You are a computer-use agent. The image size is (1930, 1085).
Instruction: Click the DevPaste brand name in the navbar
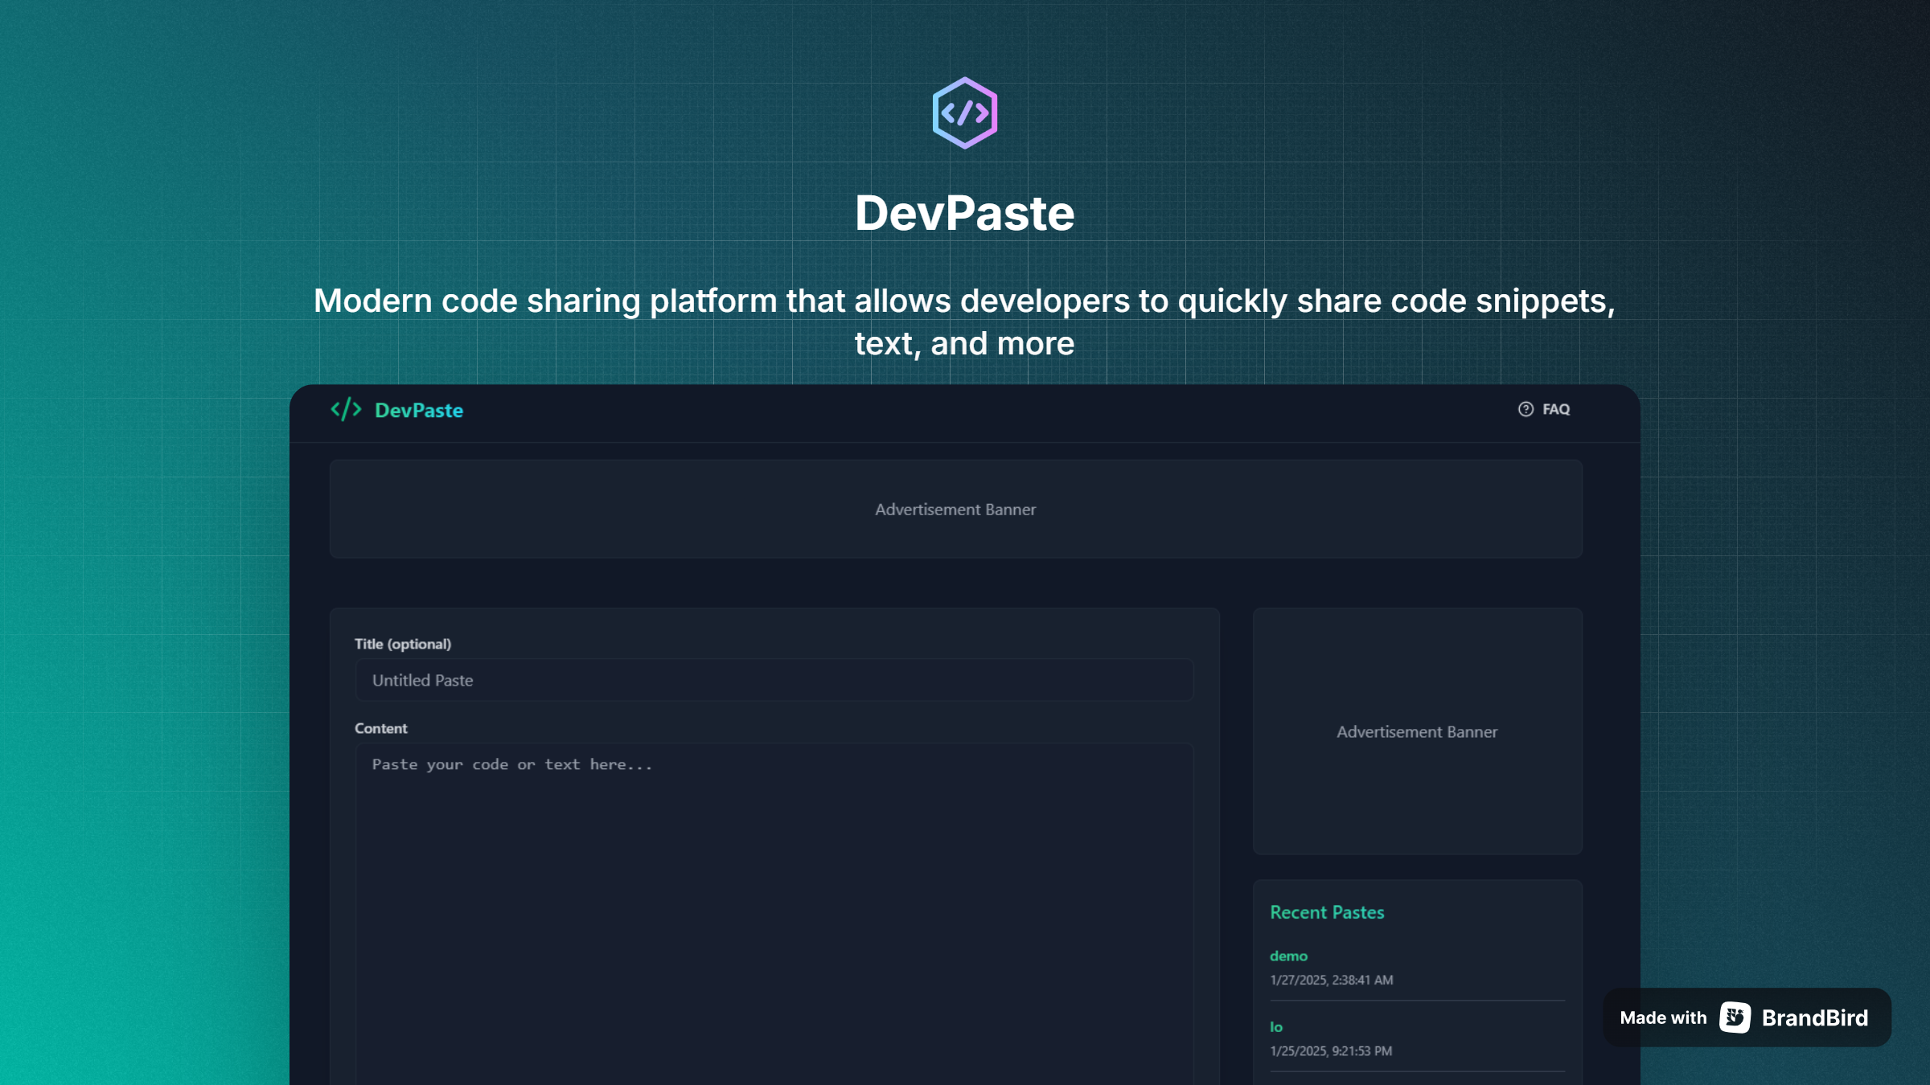[x=418, y=410]
